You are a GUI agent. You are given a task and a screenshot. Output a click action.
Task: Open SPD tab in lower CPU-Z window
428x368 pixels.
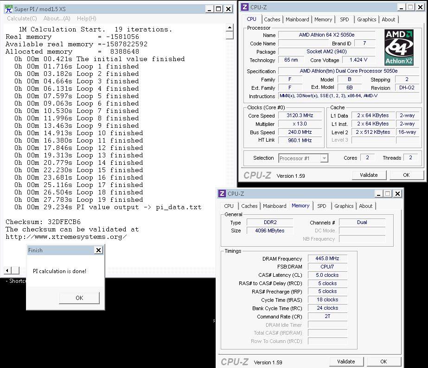[321, 206]
